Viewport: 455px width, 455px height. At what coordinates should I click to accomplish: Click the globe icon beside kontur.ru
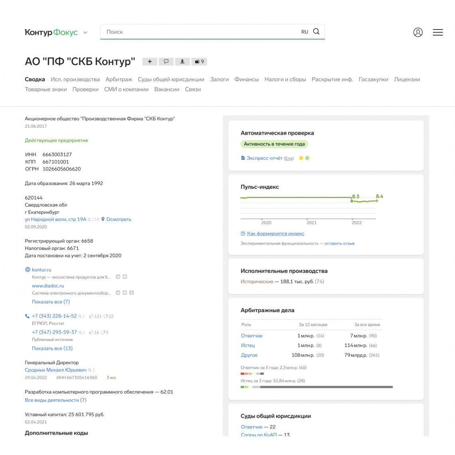point(28,269)
